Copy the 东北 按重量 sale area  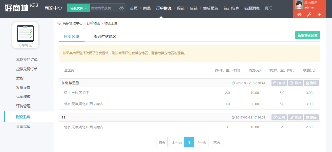[279, 83]
